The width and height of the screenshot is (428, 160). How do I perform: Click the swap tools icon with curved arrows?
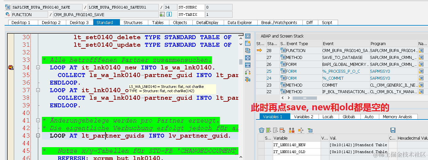248,72
